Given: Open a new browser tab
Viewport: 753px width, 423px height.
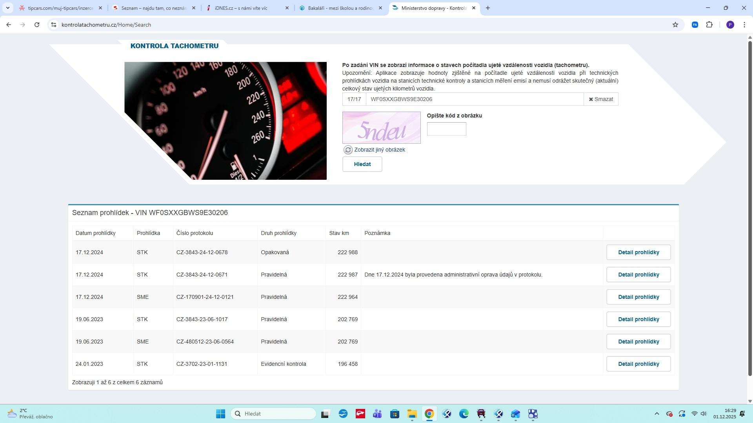Looking at the screenshot, I should click(x=487, y=8).
